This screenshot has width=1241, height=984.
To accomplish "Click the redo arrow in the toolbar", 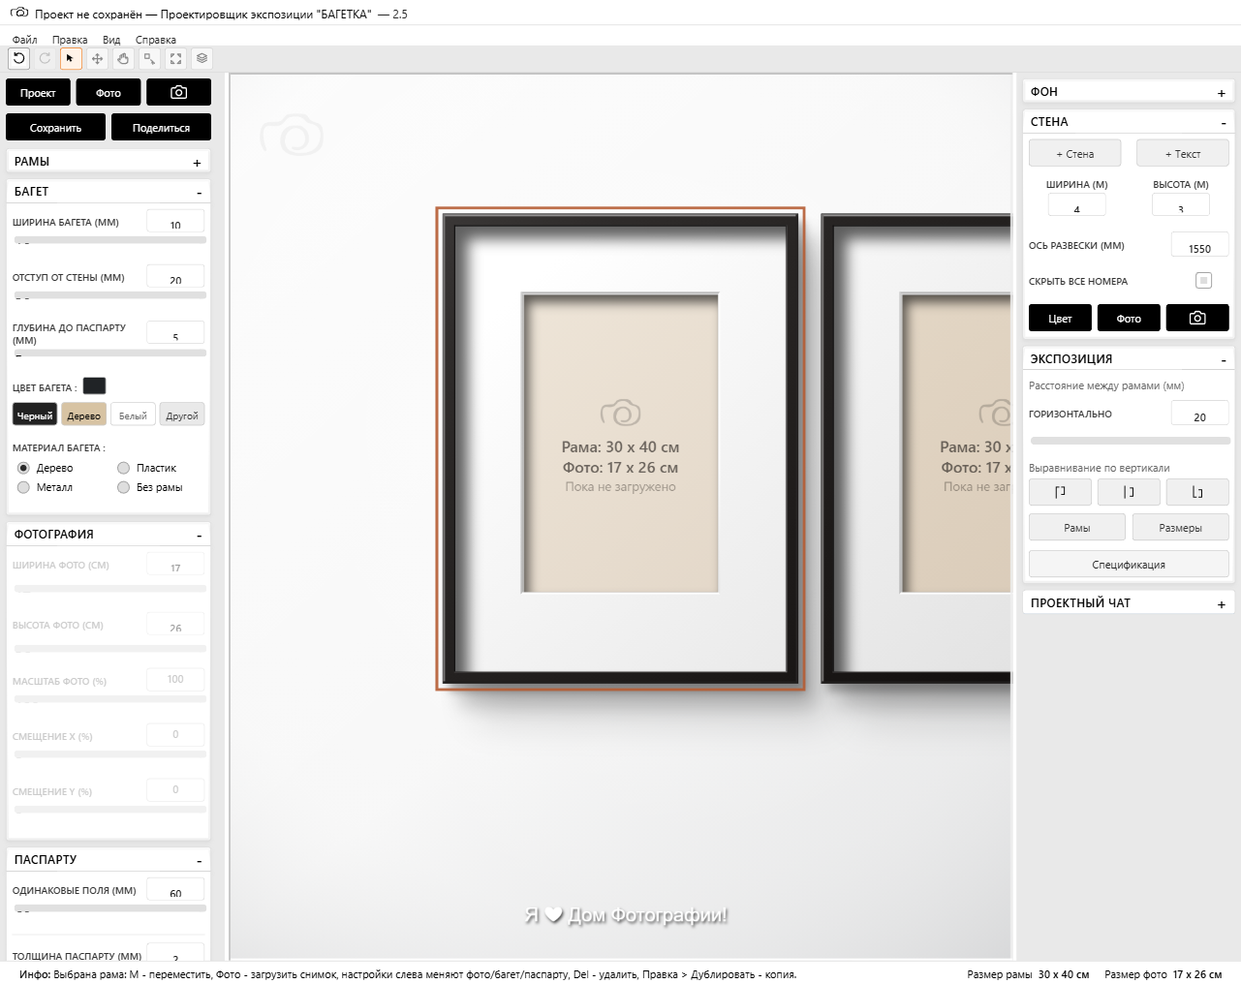I will (45, 58).
